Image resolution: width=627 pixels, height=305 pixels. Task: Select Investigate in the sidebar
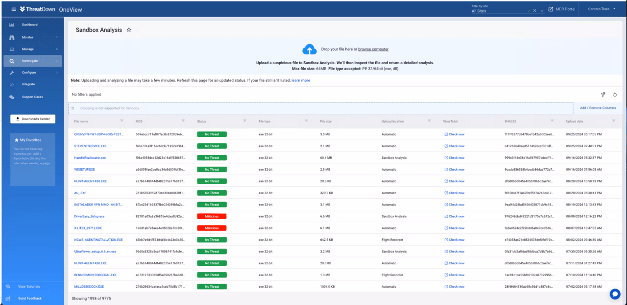tap(29, 60)
